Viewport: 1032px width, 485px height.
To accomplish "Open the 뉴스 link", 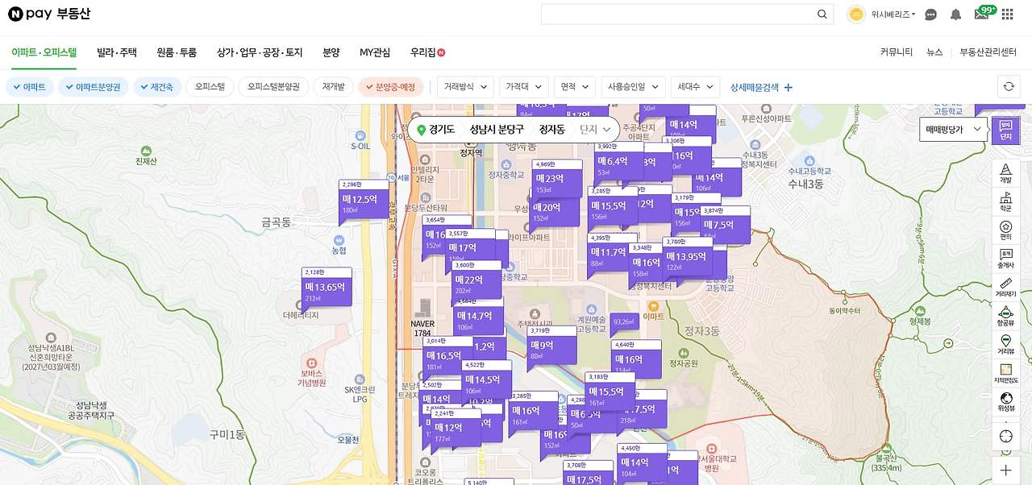I will [x=934, y=52].
